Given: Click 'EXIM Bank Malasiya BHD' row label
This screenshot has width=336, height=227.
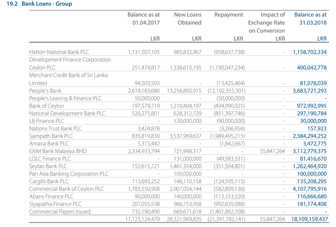Looking at the screenshot, I should click(x=58, y=151).
